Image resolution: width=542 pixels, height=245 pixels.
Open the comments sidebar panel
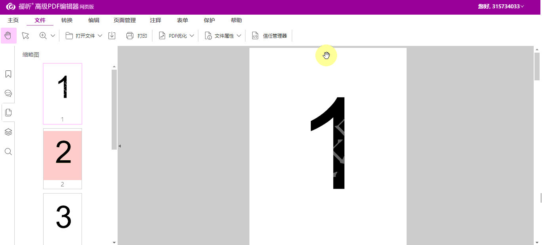[8, 93]
